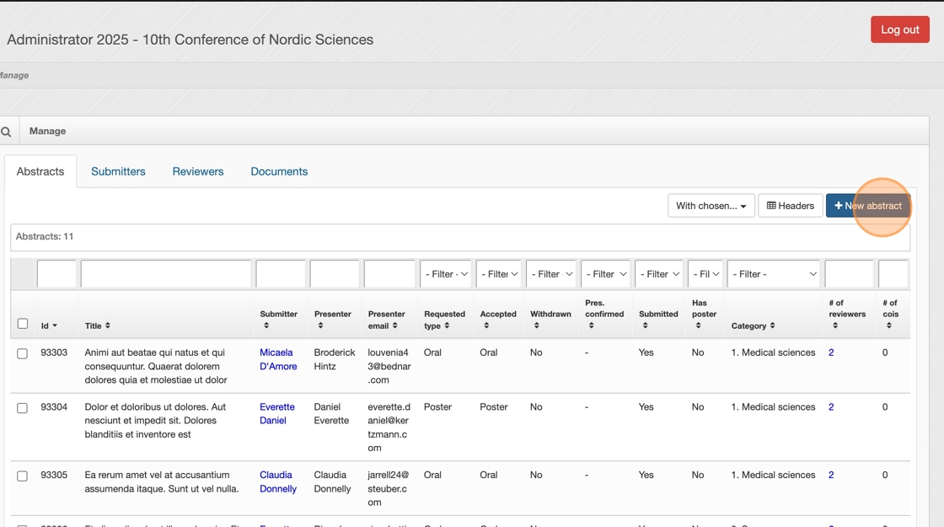Image resolution: width=944 pixels, height=527 pixels.
Task: Switch to the Submitters tab
Action: point(118,171)
